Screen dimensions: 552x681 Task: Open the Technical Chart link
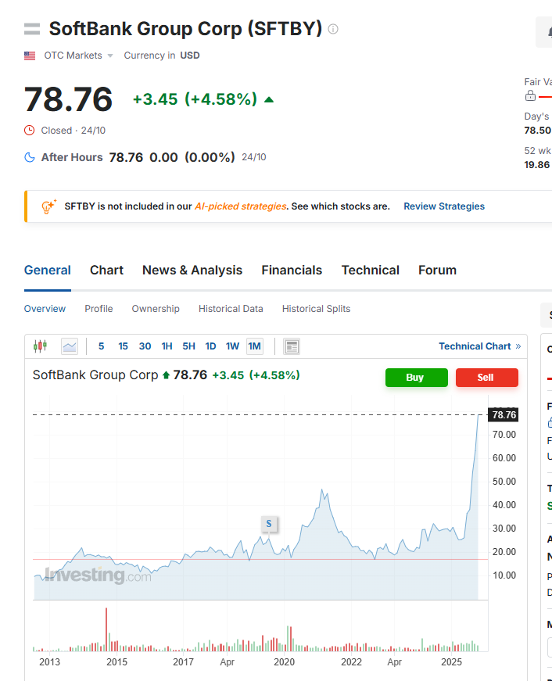click(x=479, y=346)
